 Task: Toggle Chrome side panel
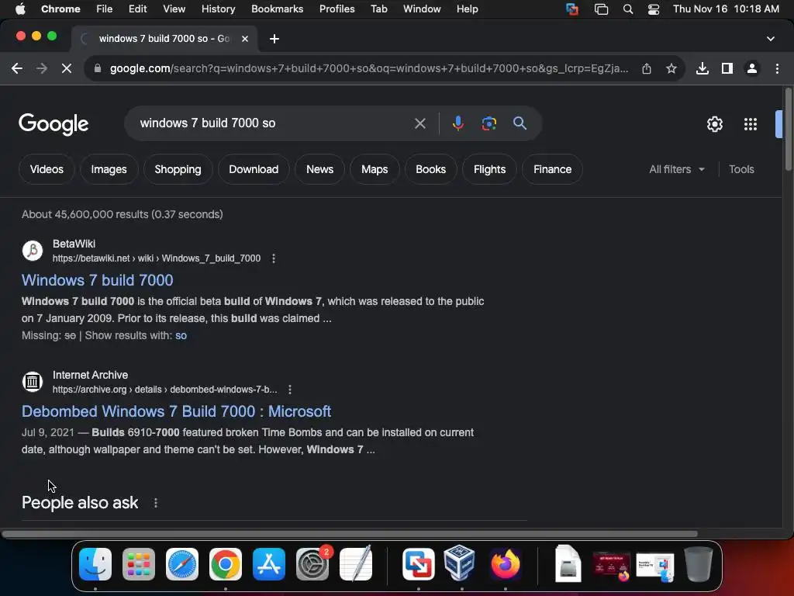727,68
